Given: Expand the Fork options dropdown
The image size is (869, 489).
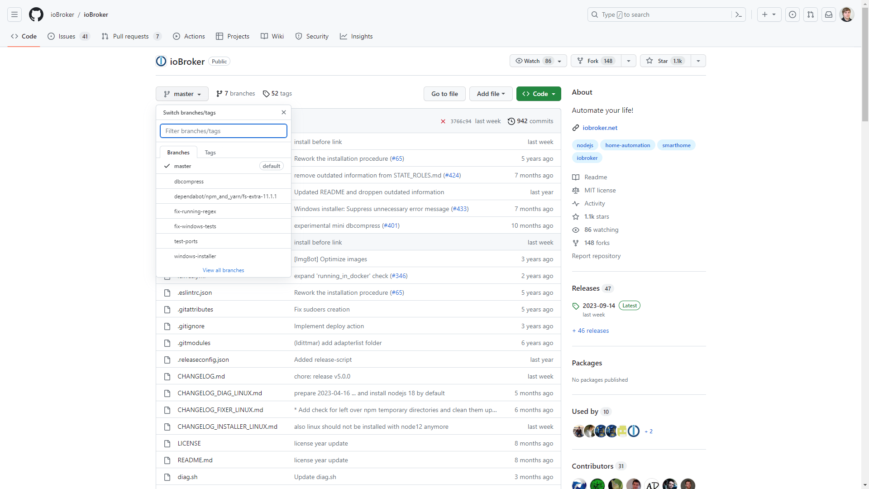Looking at the screenshot, I should pyautogui.click(x=629, y=61).
